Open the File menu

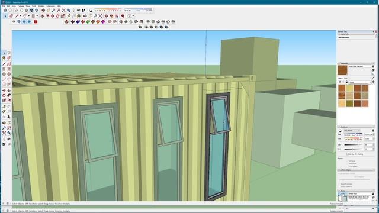[x=4, y=6]
